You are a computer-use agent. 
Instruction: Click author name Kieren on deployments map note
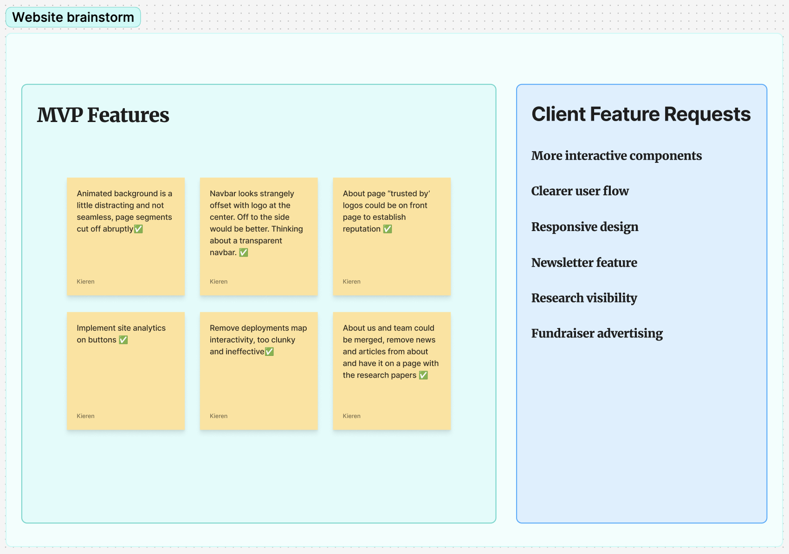(218, 416)
